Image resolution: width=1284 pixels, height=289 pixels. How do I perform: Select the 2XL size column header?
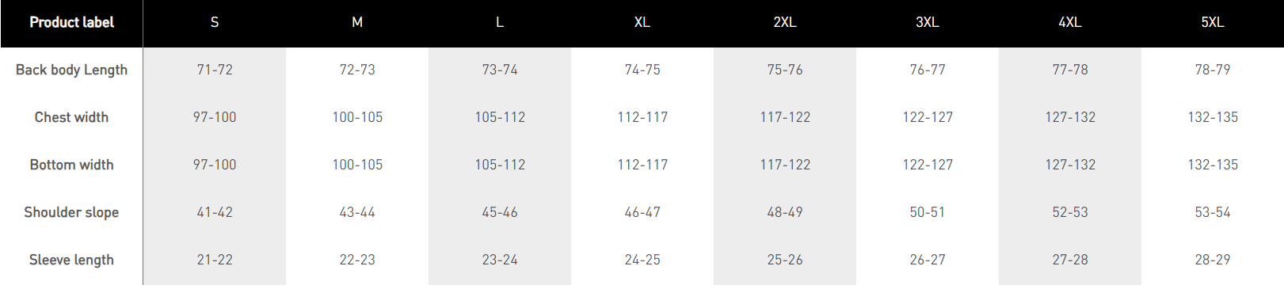tap(785, 22)
